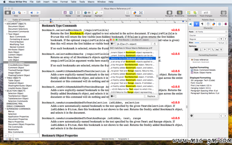The height and width of the screenshot is (145, 232).
Task: Select the Table palette tab
Action: 208,24
